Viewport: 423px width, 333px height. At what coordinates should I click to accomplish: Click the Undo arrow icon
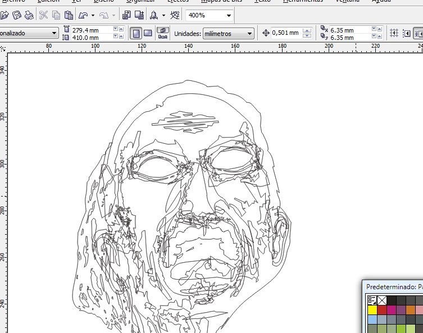click(x=83, y=15)
